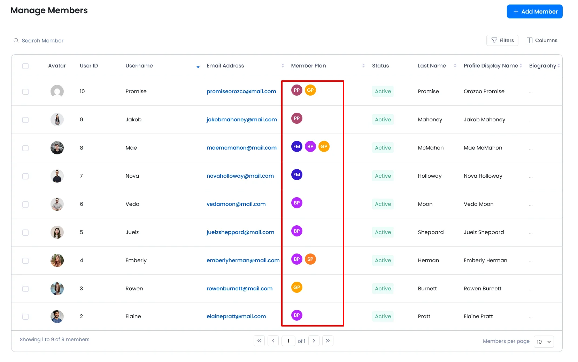Go to the last page using double-chevron
Image resolution: width=578 pixels, height=362 pixels.
[327, 341]
